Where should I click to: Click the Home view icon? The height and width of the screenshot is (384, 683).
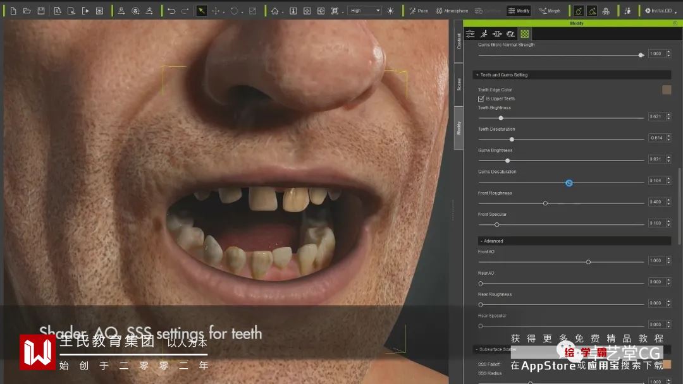[x=274, y=11]
